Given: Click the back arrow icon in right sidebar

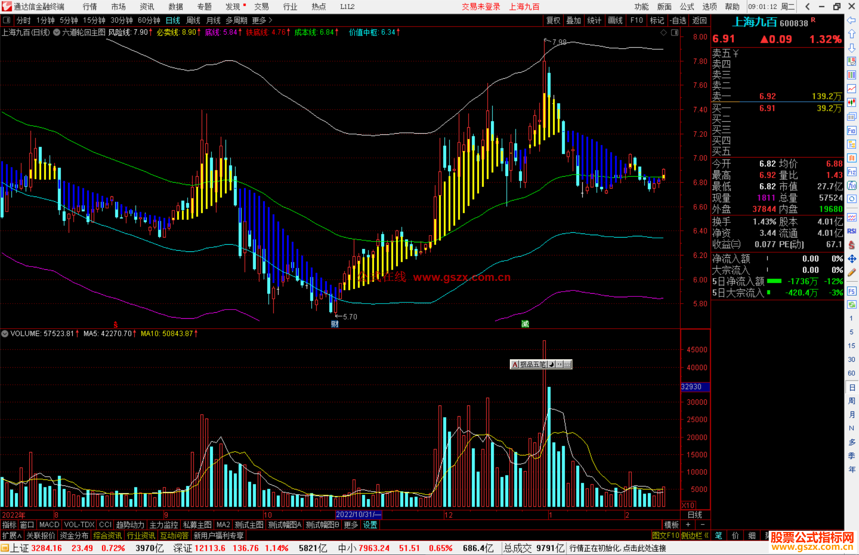Looking at the screenshot, I should tap(851, 20).
